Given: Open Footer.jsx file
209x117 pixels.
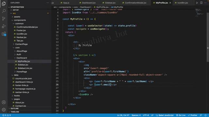Looking at the screenshot, I should (x=21, y=31).
